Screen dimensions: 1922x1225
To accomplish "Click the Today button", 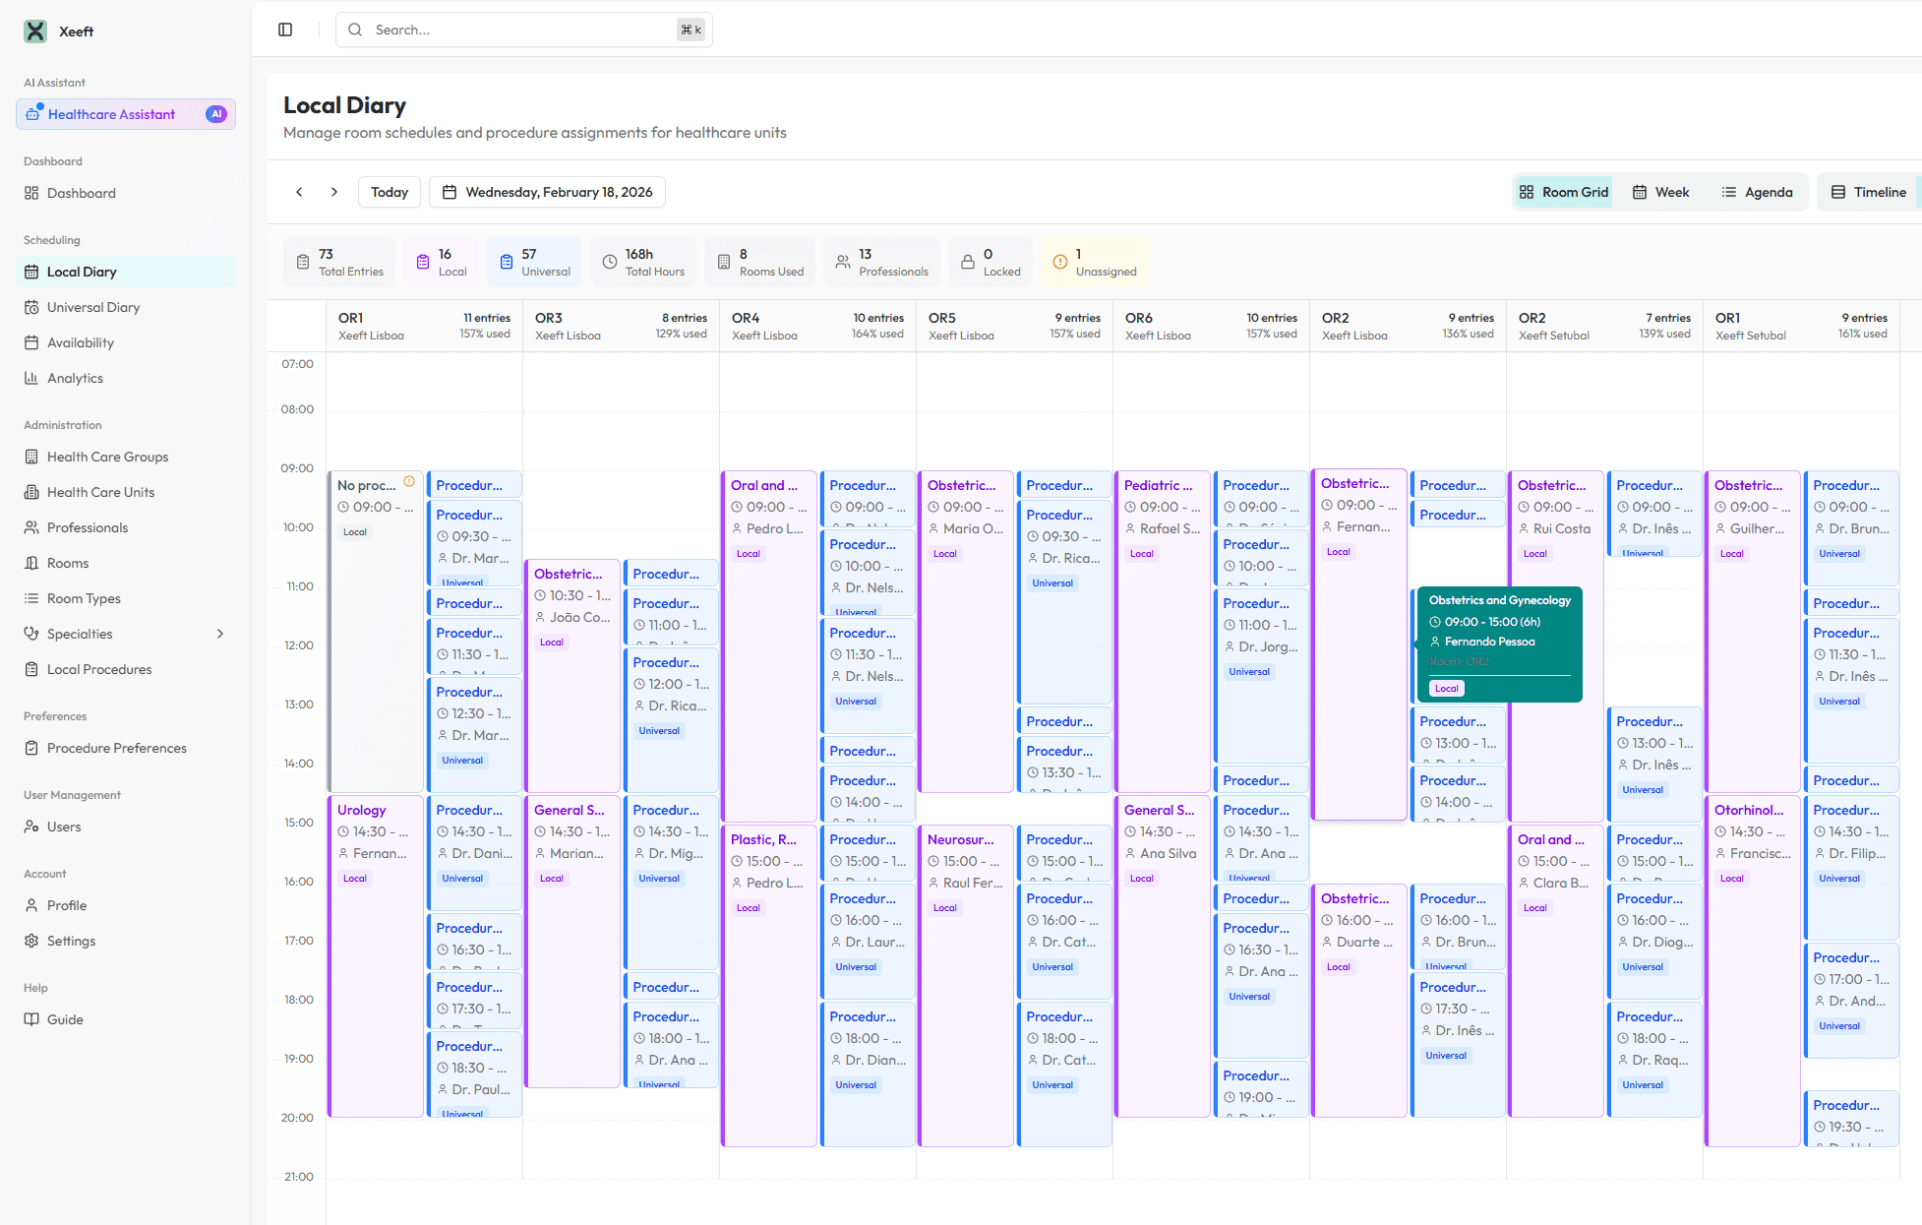I will pos(389,192).
